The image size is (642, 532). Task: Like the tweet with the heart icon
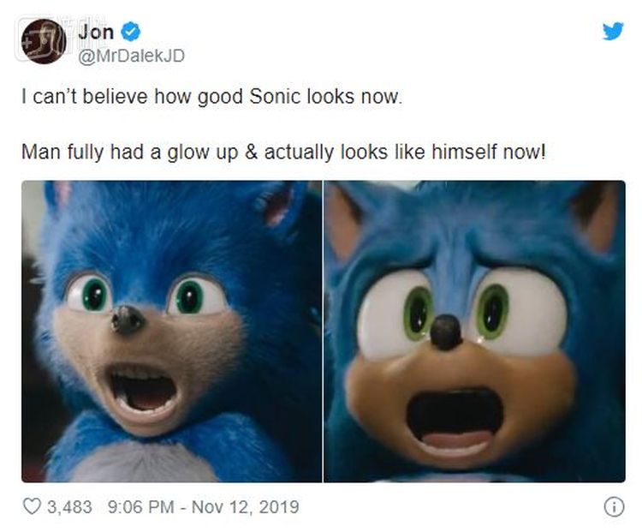[31, 506]
